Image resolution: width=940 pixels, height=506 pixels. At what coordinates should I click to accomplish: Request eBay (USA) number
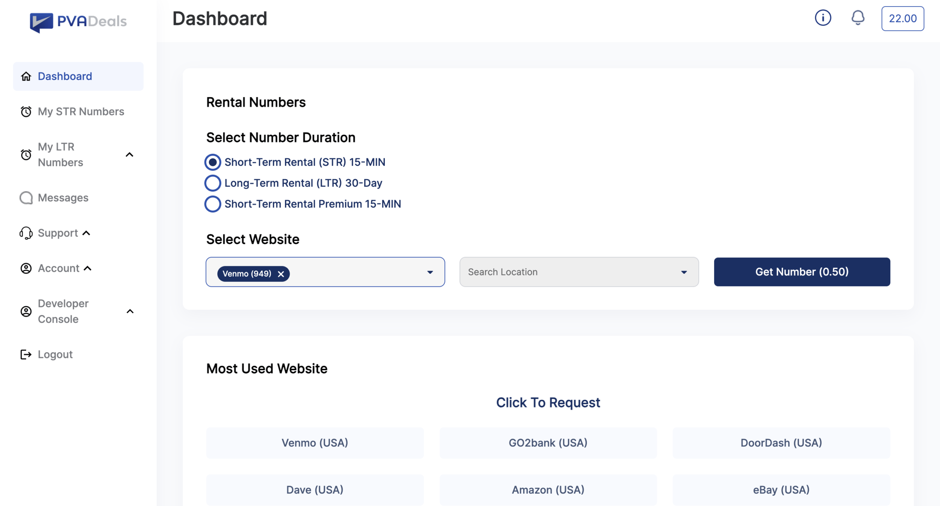[x=781, y=490]
